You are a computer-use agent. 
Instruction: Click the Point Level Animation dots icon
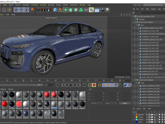(x=120, y=85)
